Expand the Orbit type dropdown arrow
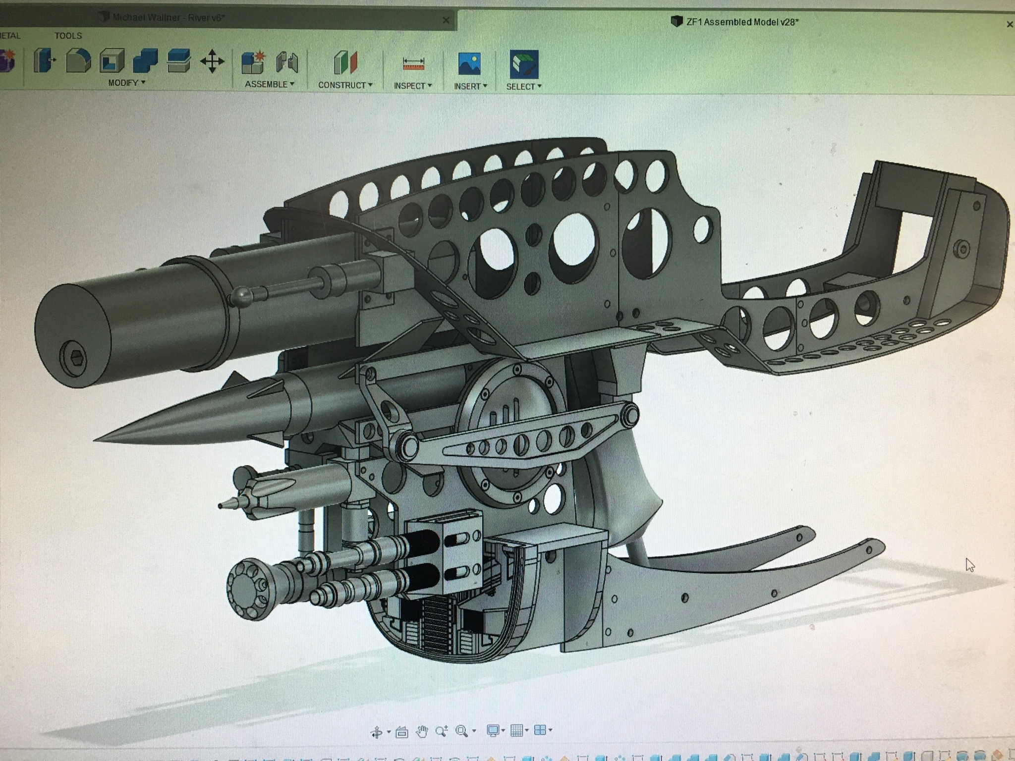Image resolution: width=1015 pixels, height=761 pixels. tap(389, 732)
